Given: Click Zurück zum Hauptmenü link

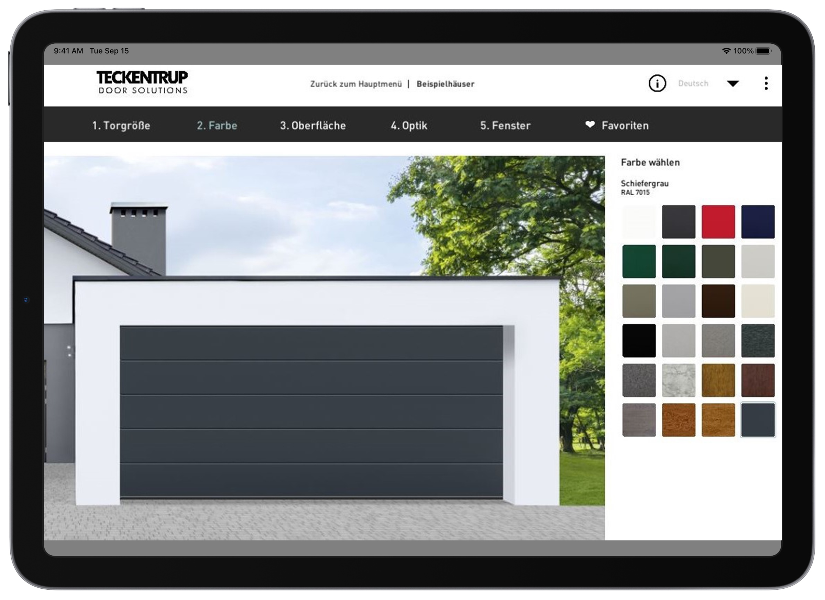Looking at the screenshot, I should [356, 84].
